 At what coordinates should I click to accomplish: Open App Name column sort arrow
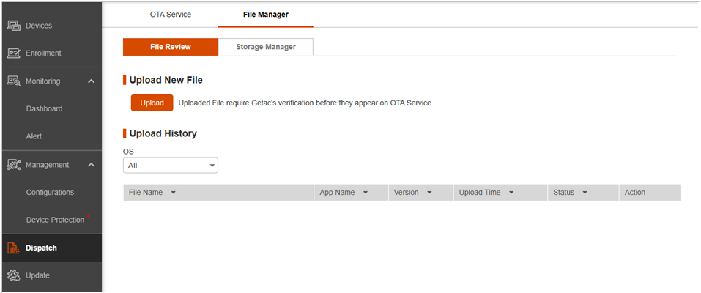pos(365,193)
